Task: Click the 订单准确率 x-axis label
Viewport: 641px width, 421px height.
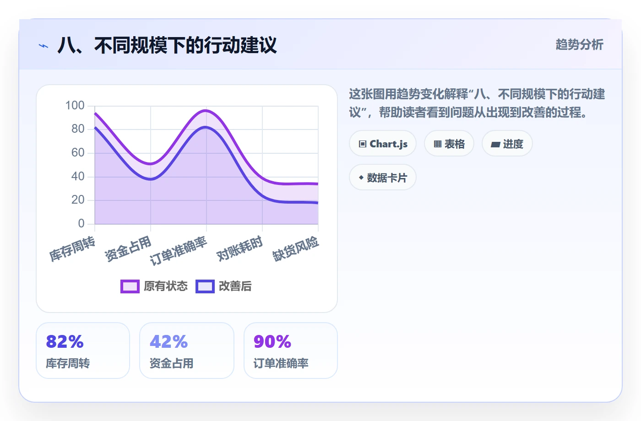Action: click(x=179, y=251)
